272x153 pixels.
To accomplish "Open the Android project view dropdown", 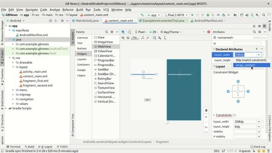I will pyautogui.click(x=15, y=21).
